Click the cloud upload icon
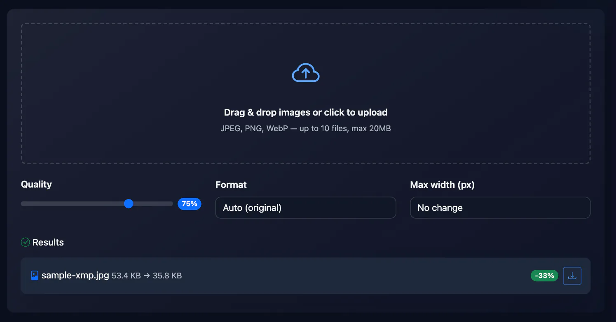This screenshot has width=616, height=322. coord(306,73)
